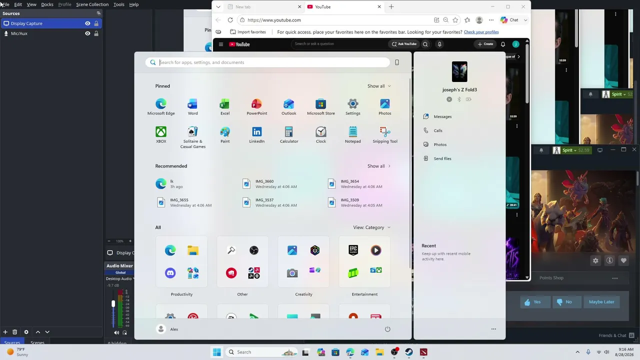Viewport: 640px width, 360px height.
Task: Refresh the Edge browser page
Action: click(x=230, y=20)
